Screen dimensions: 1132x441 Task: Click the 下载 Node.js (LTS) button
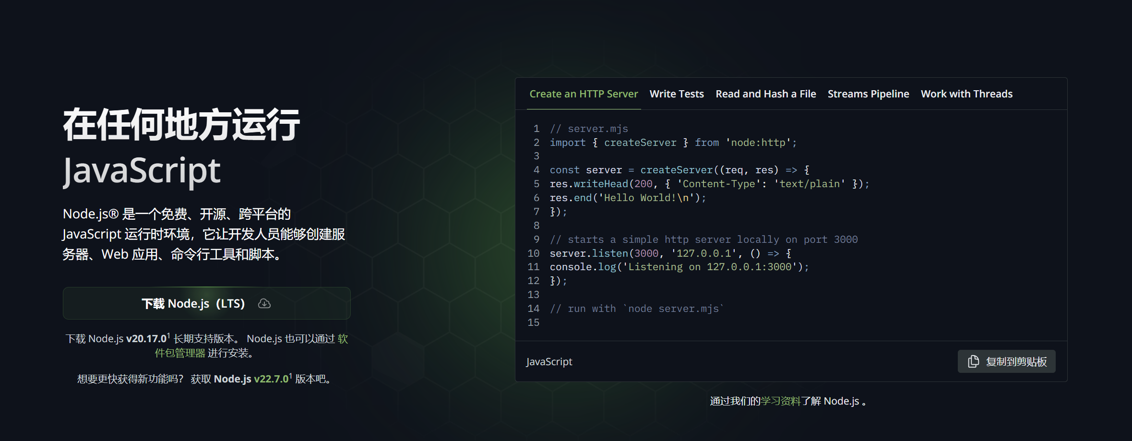207,303
